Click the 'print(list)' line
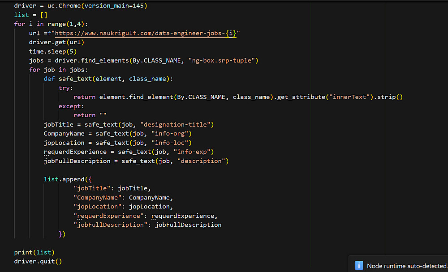Image resolution: width=448 pixels, height=272 pixels. coord(34,252)
